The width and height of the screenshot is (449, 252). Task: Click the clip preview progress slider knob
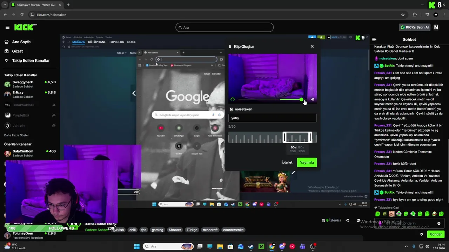[301, 99]
